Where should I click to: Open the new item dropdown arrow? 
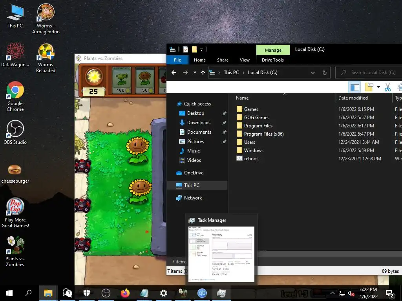[378, 87]
